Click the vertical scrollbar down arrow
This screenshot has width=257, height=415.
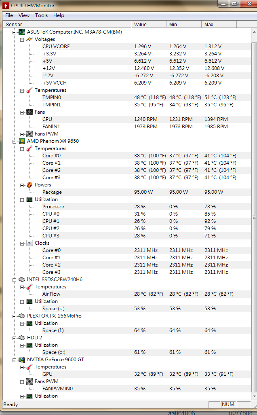click(x=254, y=397)
